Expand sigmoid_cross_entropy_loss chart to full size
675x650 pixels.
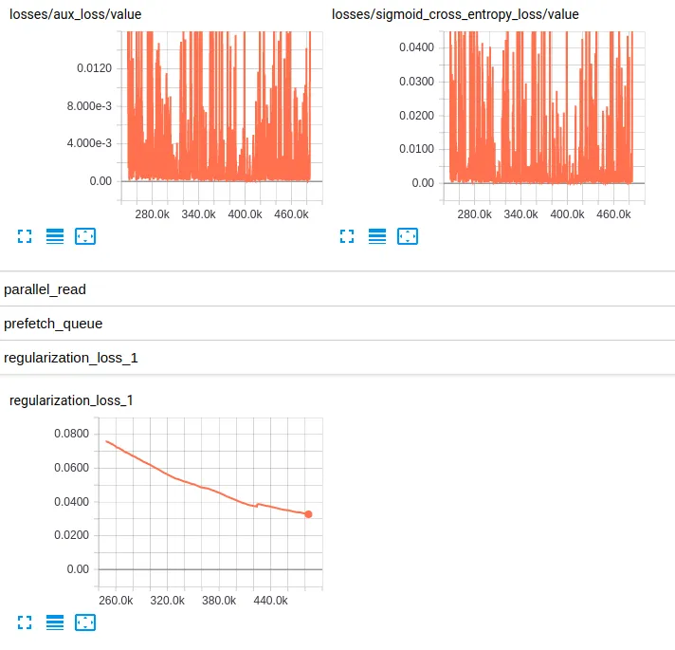pos(347,236)
